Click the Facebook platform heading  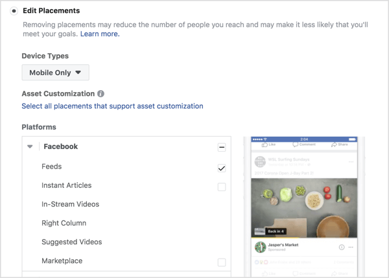point(61,146)
